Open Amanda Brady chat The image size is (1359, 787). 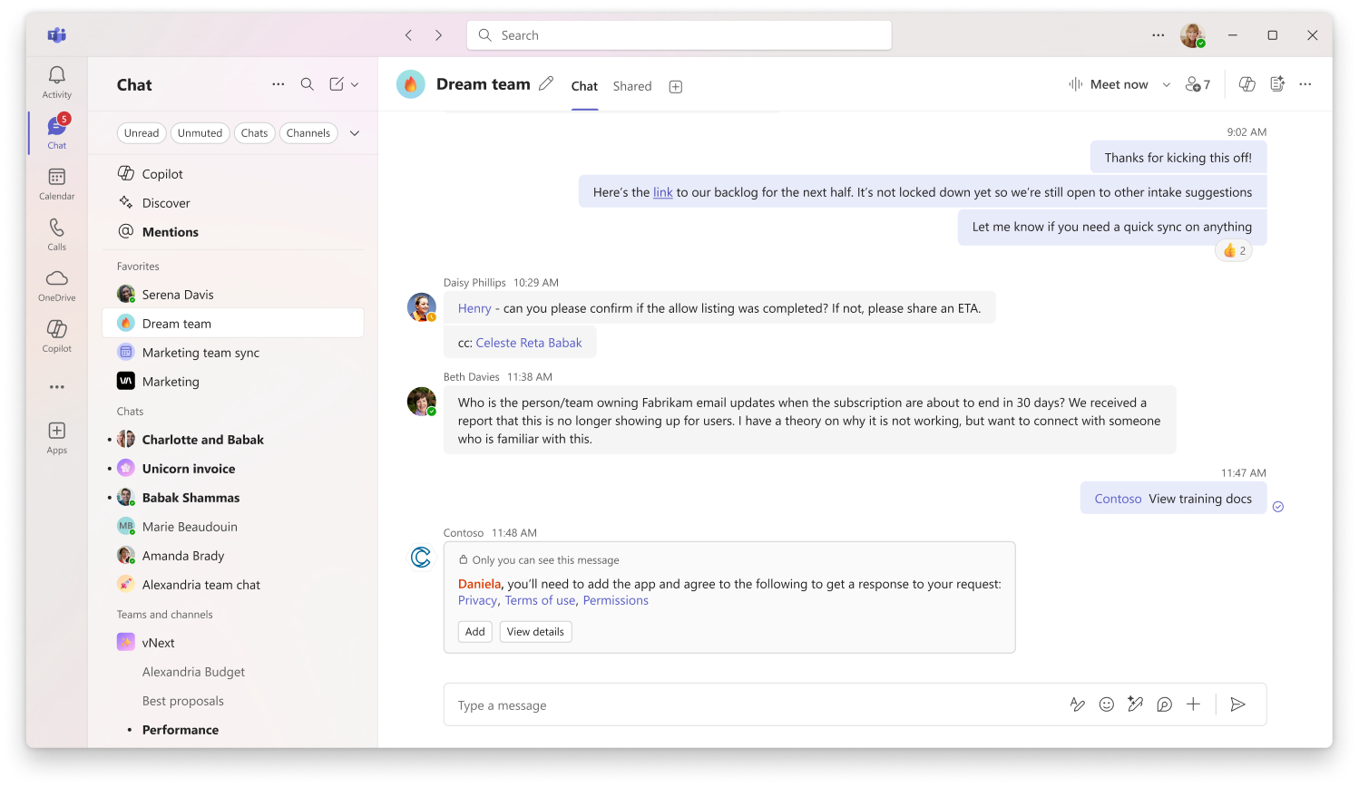[233, 556]
